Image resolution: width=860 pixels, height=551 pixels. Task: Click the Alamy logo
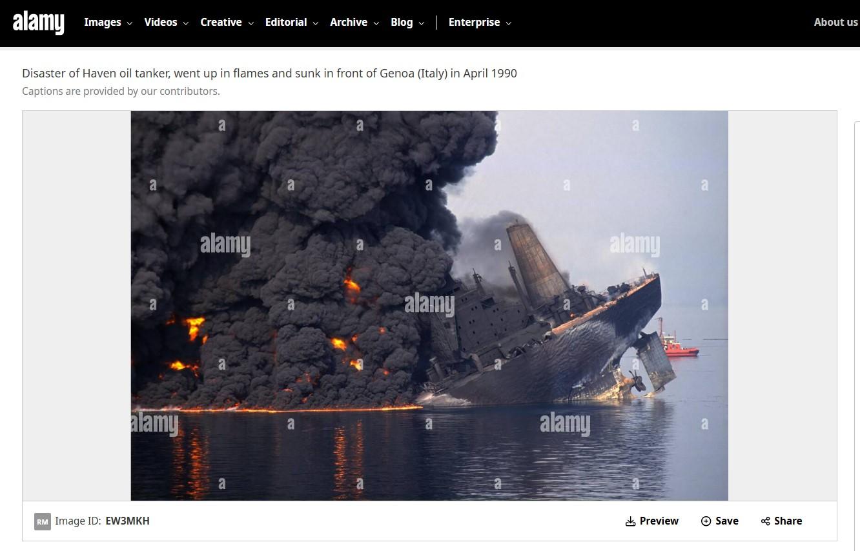(39, 23)
